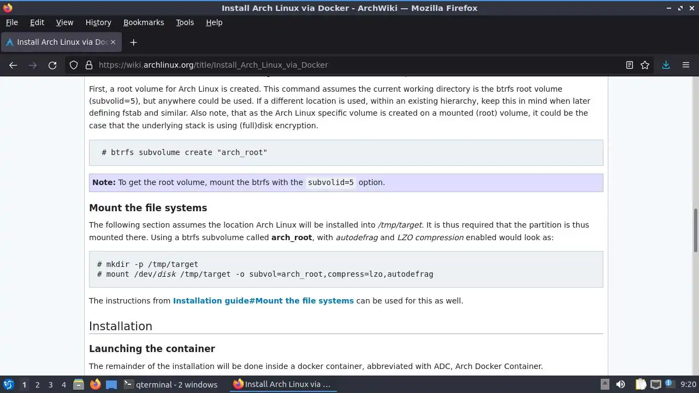Open the Bookmarks menu
The image size is (699, 393).
144,22
